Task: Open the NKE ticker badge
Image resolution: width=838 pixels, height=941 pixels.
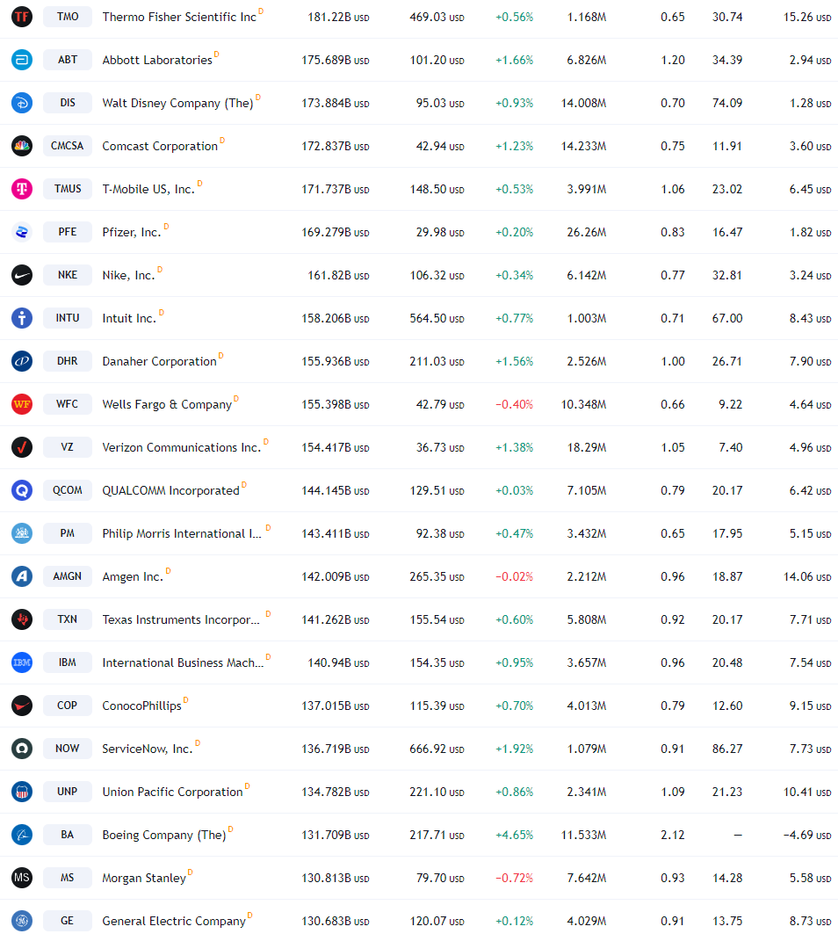Action: [x=67, y=275]
